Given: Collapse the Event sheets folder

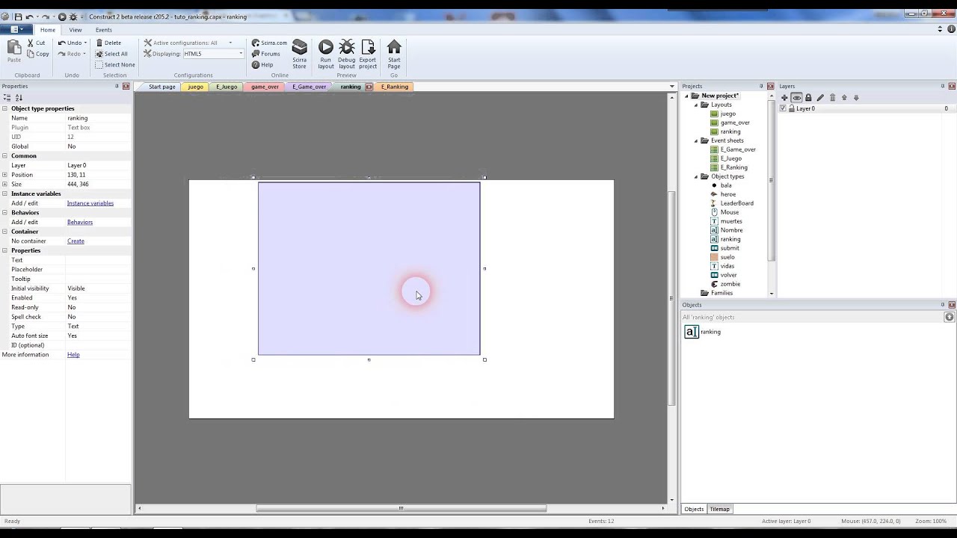Looking at the screenshot, I should (695, 140).
